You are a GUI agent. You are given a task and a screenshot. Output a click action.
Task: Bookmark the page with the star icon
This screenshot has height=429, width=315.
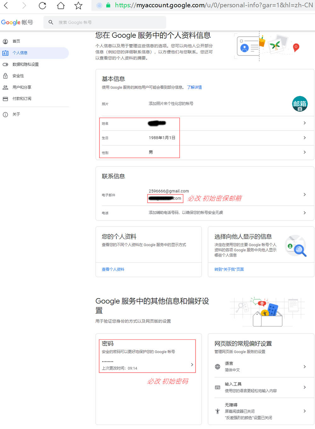[78, 5]
